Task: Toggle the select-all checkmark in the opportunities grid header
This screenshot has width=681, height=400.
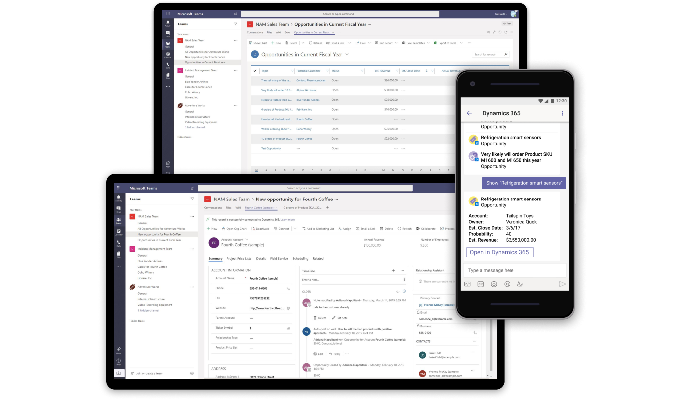Action: (x=255, y=71)
